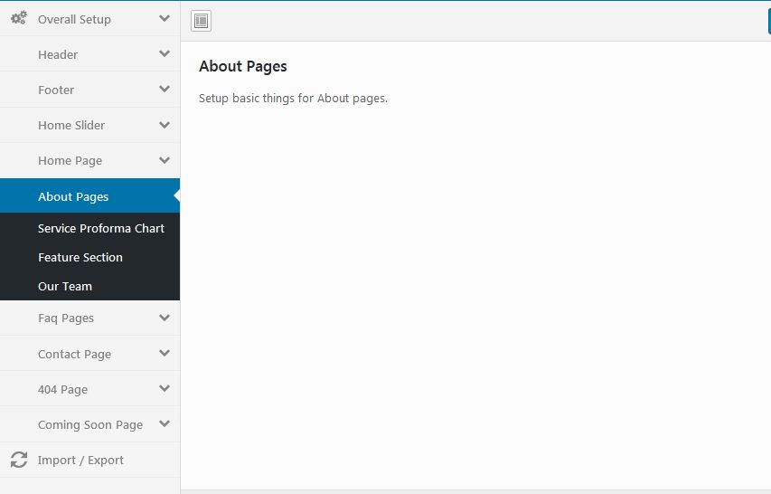Open the Import / Export label
The image size is (771, 494).
pyautogui.click(x=80, y=460)
